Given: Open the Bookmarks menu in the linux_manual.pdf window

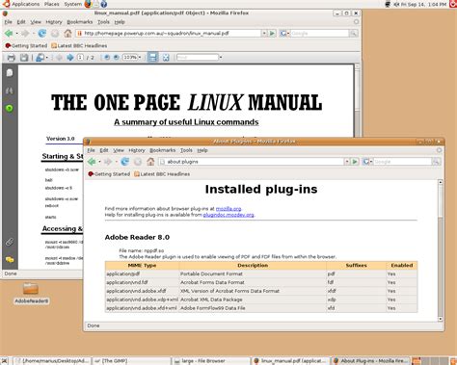Looking at the screenshot, I should pos(80,22).
